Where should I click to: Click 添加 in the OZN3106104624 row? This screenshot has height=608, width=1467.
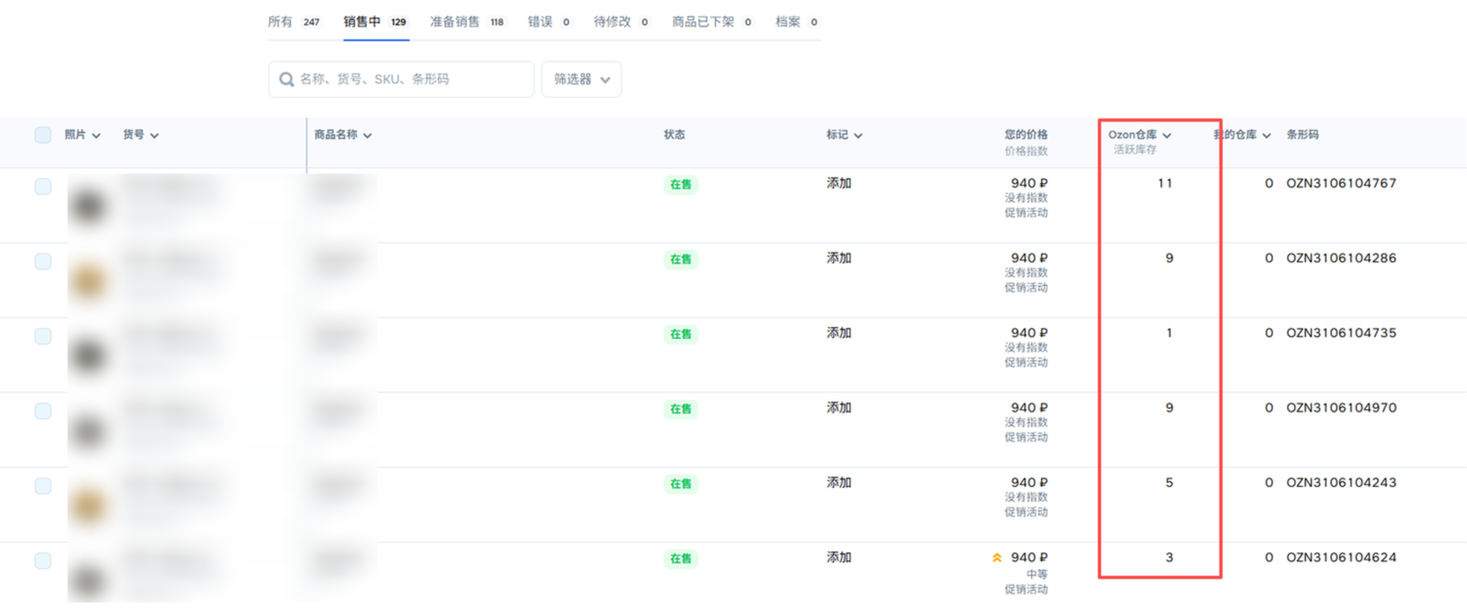coord(838,558)
